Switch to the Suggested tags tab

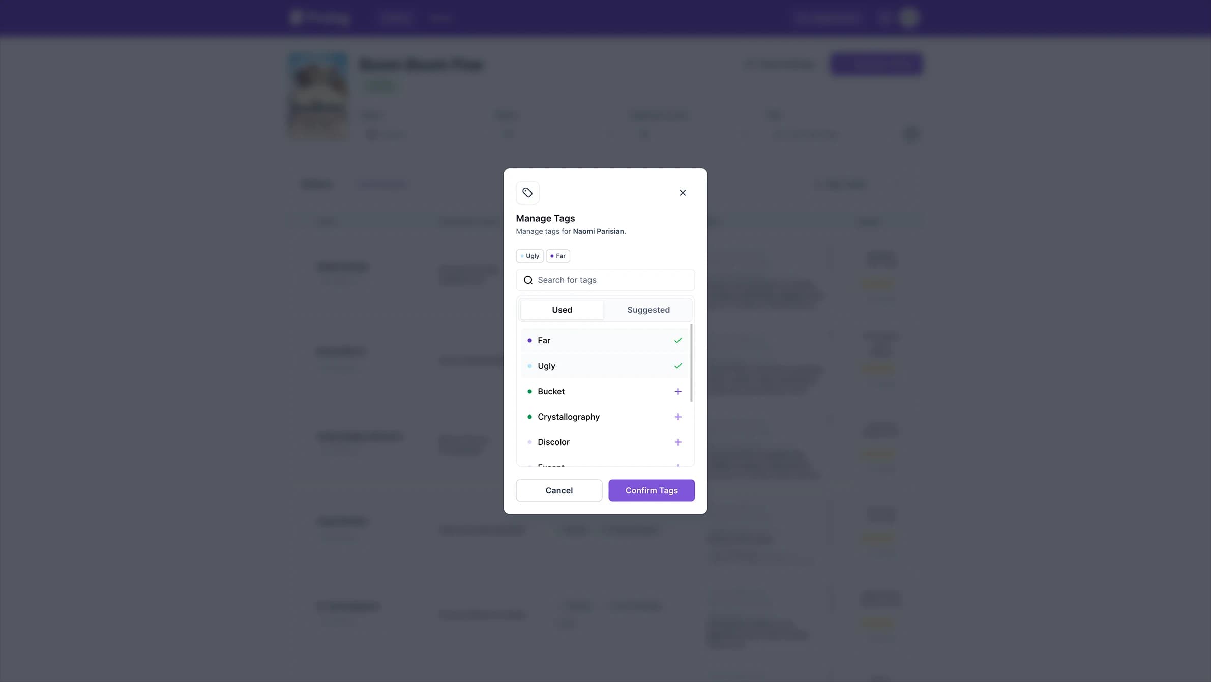pyautogui.click(x=648, y=309)
